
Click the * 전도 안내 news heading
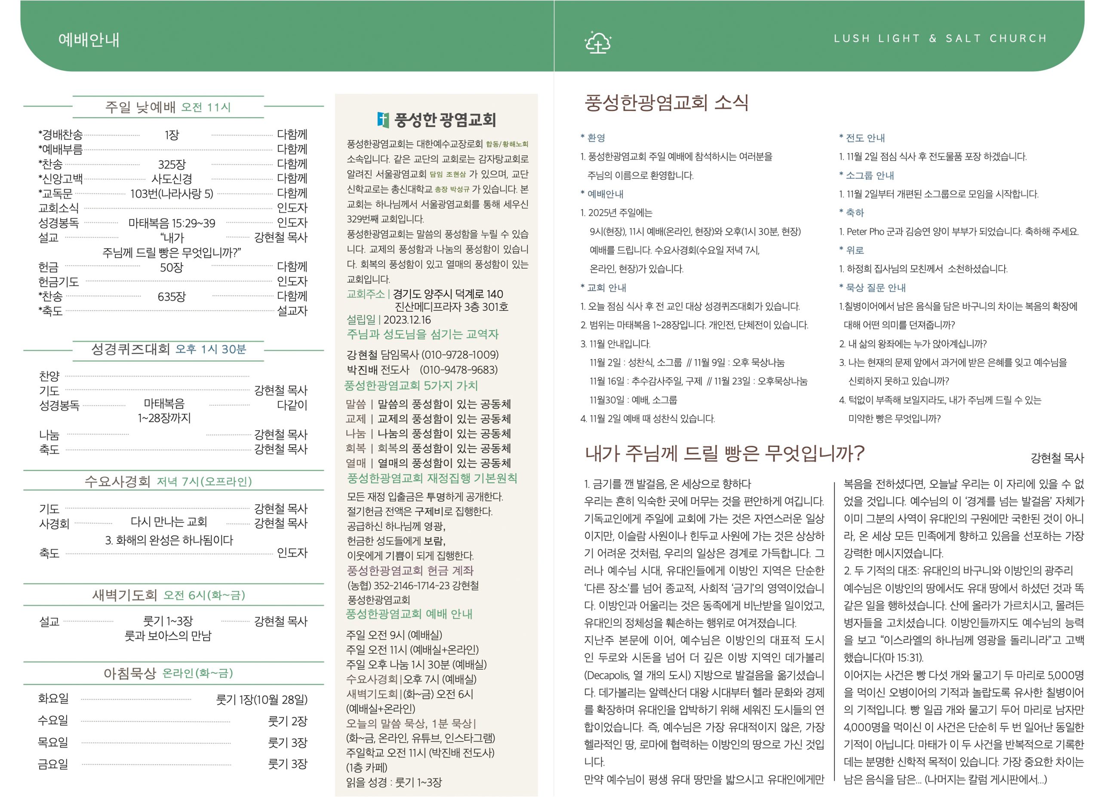pyautogui.click(x=862, y=138)
